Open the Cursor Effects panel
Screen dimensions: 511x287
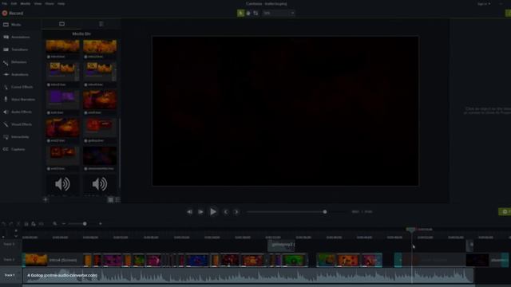(18, 87)
